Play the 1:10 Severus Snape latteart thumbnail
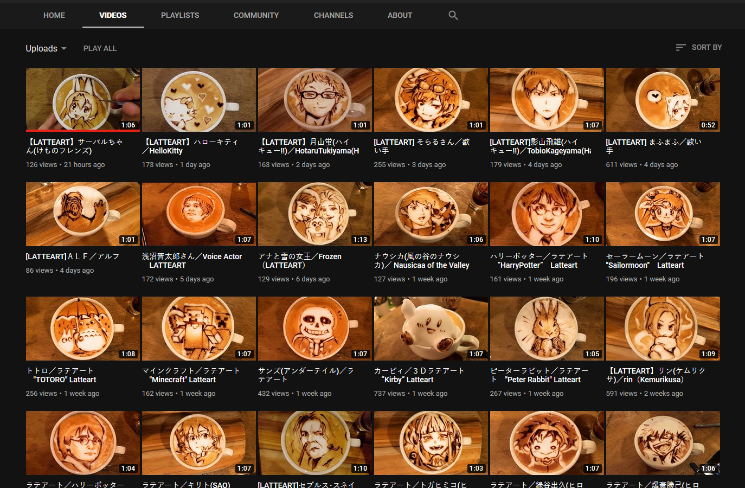Viewport: 745px width, 488px height. [314, 443]
